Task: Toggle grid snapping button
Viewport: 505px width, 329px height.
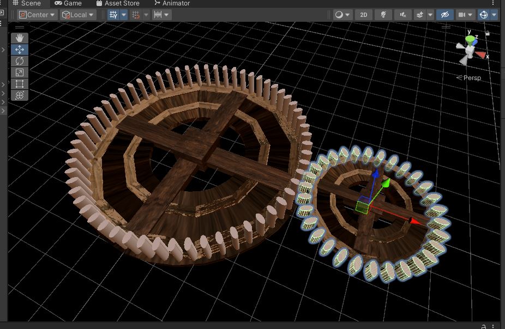Action: (136, 15)
